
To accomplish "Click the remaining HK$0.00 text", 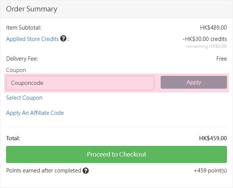I will tap(206, 46).
